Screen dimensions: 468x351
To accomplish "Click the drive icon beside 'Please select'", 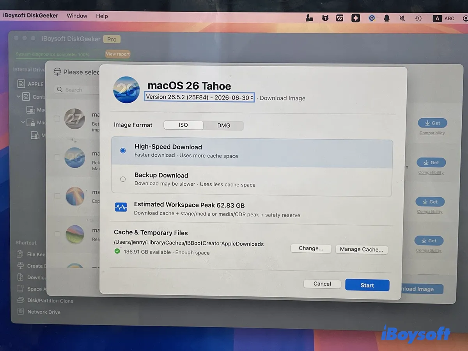I will pos(57,72).
